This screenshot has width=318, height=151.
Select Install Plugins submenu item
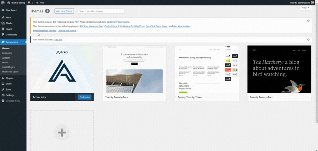[x=8, y=67]
